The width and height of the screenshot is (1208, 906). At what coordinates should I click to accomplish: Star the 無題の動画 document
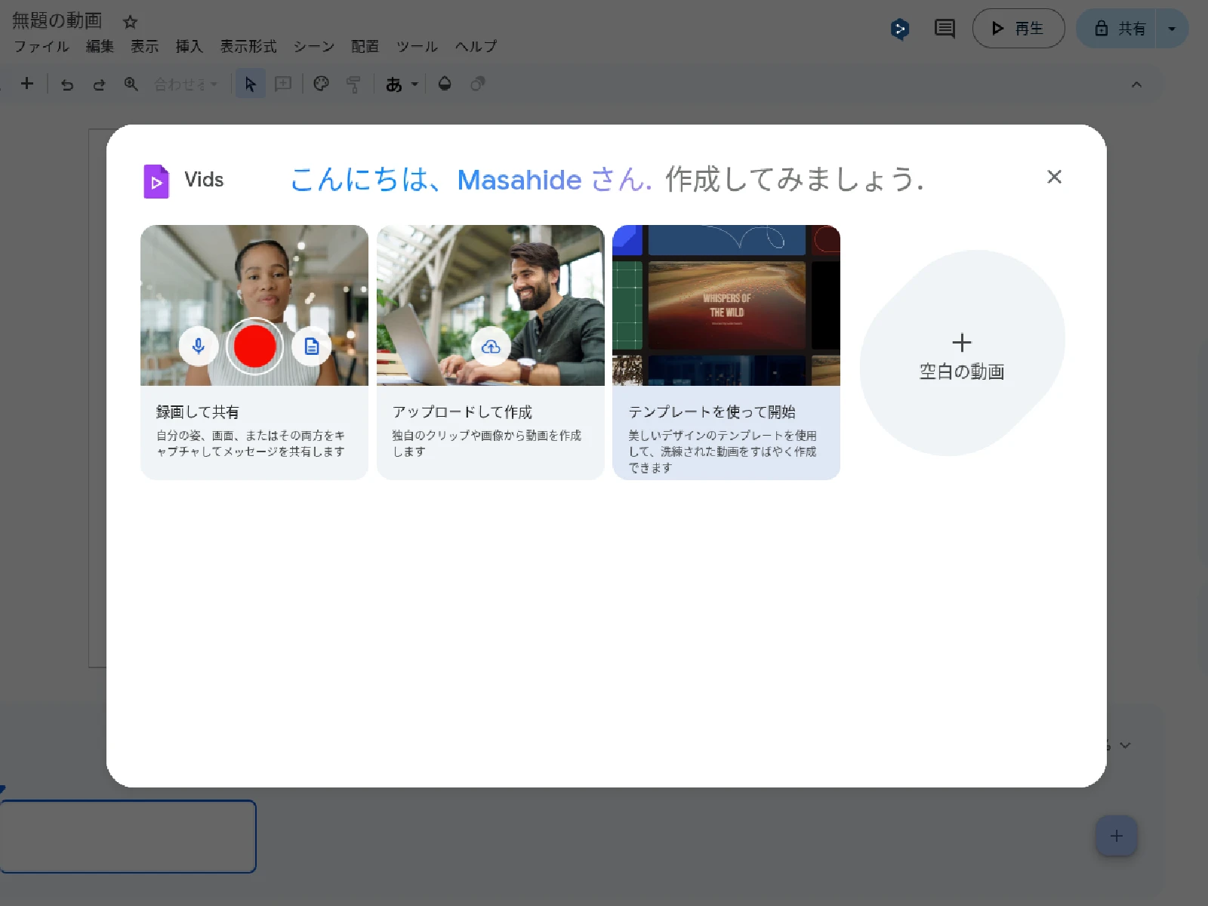[130, 22]
